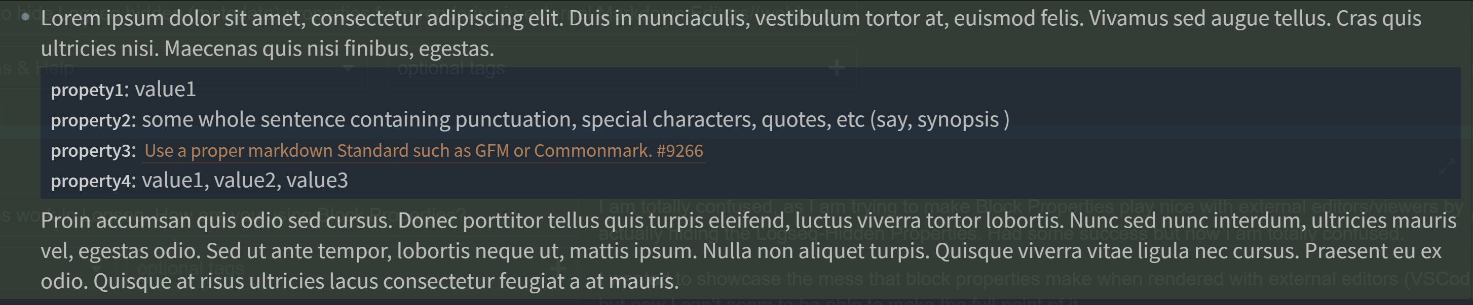Open the orange markdown Standard #9266 link
This screenshot has height=305, width=1473.
click(424, 151)
